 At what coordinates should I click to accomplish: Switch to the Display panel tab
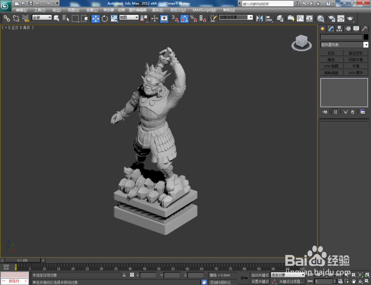(x=356, y=29)
